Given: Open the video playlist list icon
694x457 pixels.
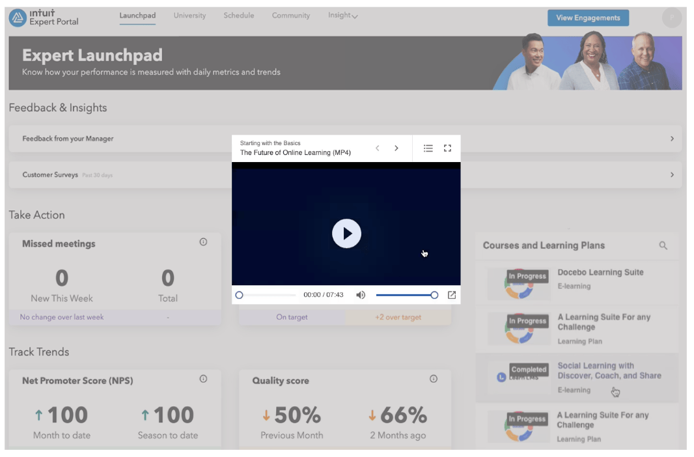Looking at the screenshot, I should (x=428, y=148).
